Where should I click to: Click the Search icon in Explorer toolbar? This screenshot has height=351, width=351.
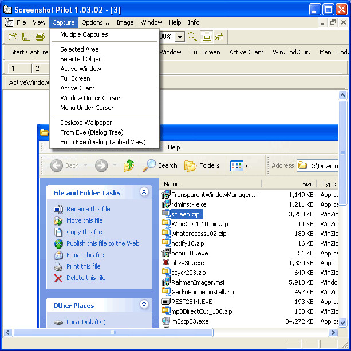149,165
